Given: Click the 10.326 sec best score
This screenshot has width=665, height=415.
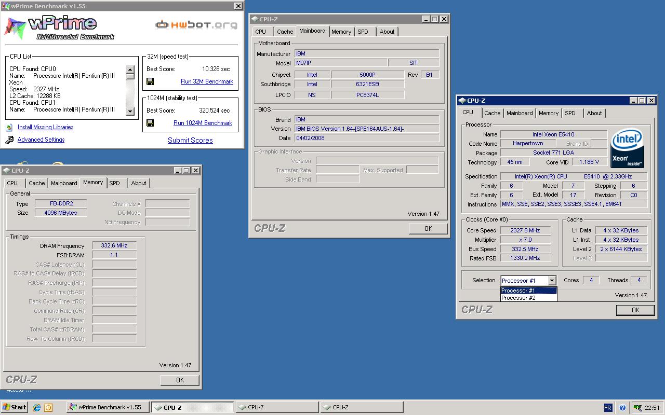Looking at the screenshot, I should pos(216,69).
